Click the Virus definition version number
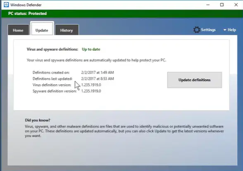 tap(91, 85)
